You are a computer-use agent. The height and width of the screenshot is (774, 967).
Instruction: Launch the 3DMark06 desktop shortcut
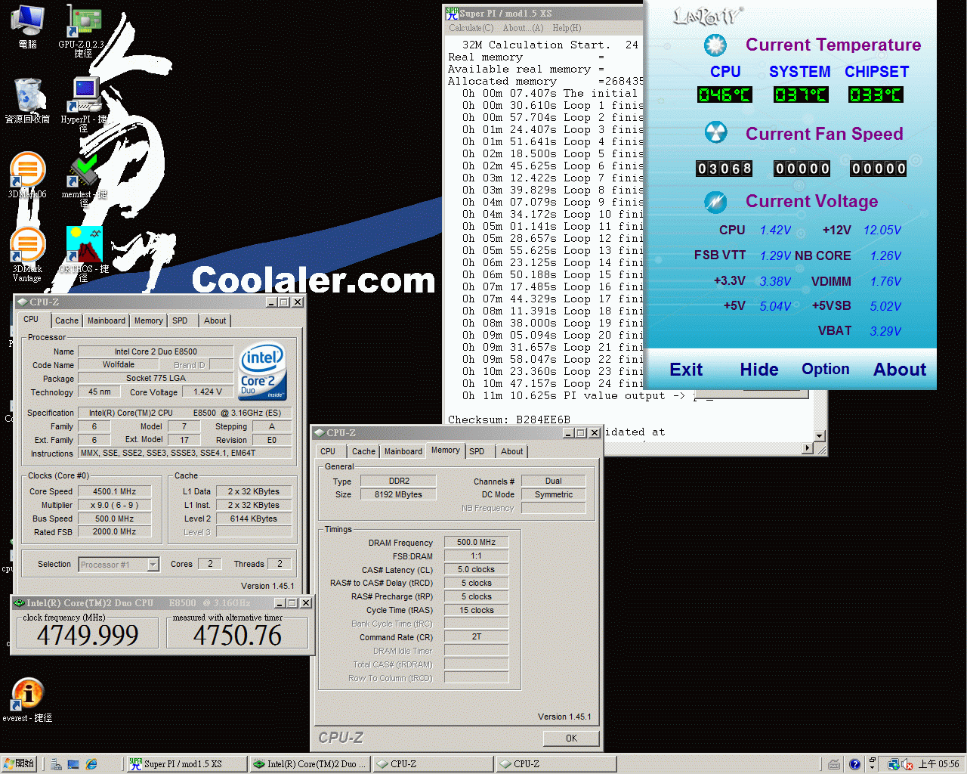(x=28, y=175)
